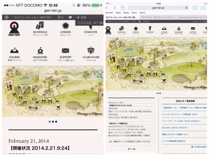Image resolution: width=209 pixels, height=156 pixels.
Task: Tap gen-ten.jp address in phone view
Action: click(53, 11)
